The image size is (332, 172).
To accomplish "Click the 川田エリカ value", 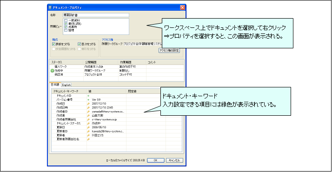I will coord(98,135).
